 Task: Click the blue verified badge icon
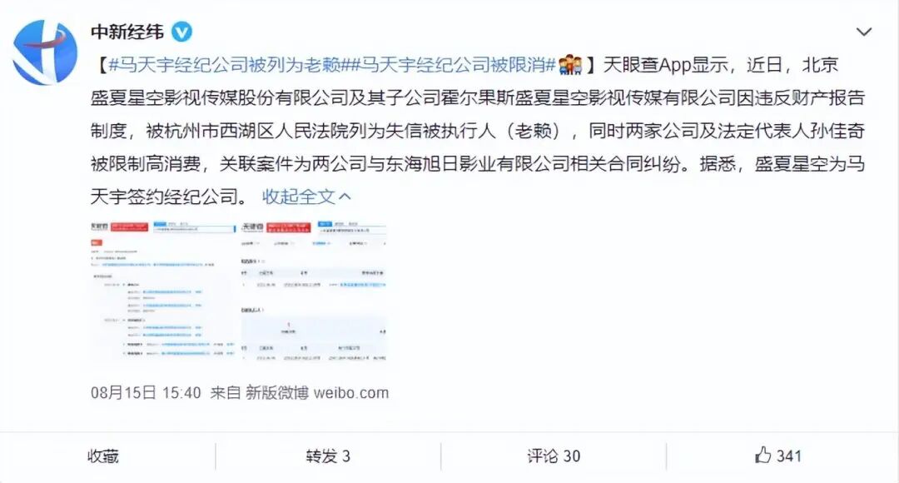click(181, 32)
